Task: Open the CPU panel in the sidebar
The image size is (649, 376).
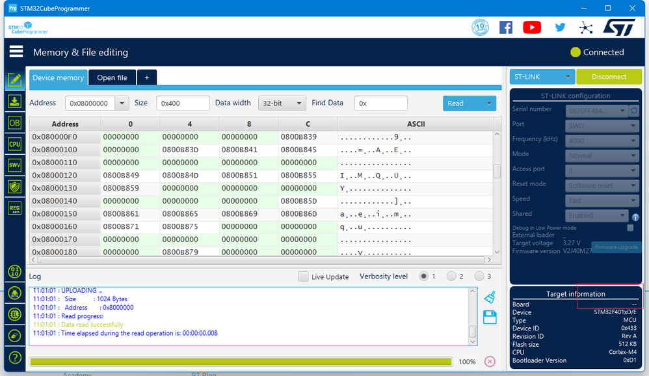Action: pos(15,144)
